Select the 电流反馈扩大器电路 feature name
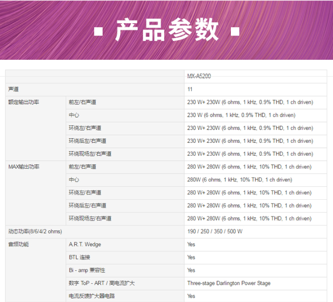The height and width of the screenshot is (302, 333). (92, 296)
